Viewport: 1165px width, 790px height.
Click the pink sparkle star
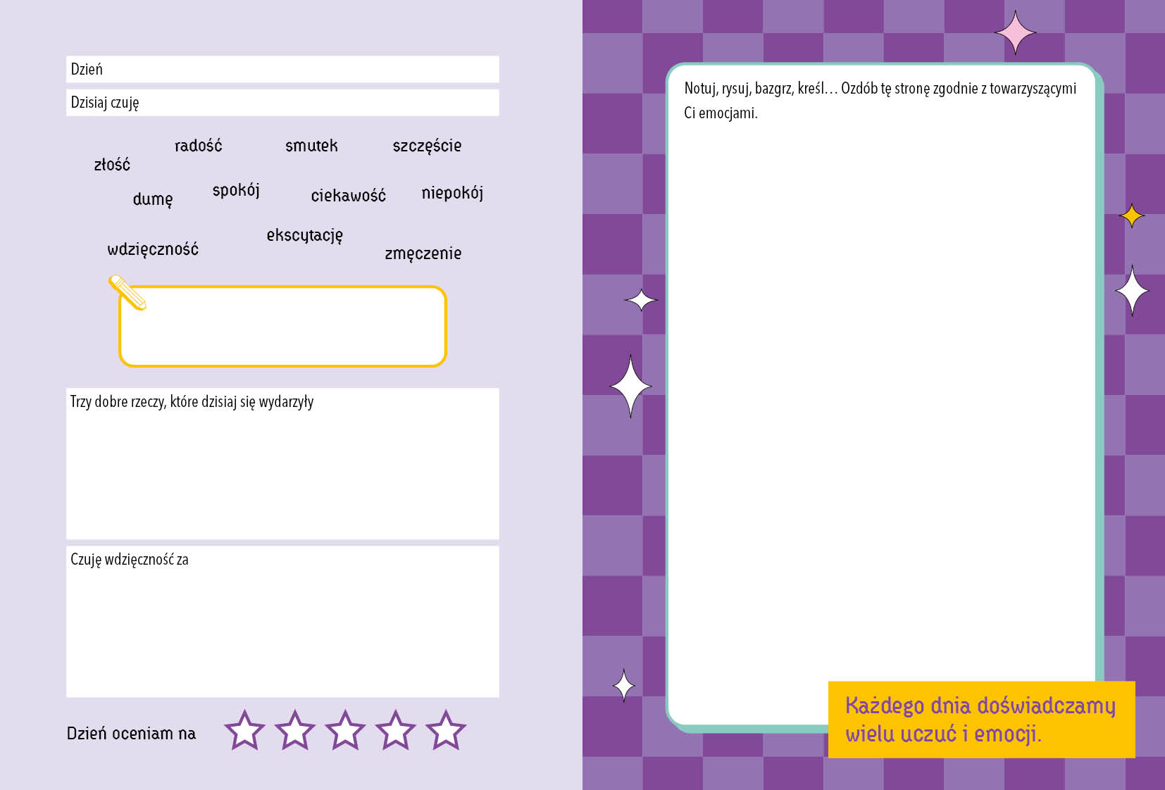(1015, 32)
